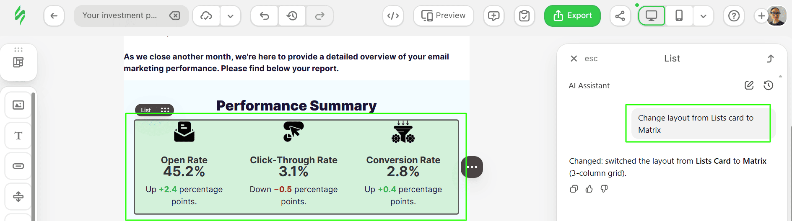Click the up arrow in List panel header
The height and width of the screenshot is (221, 792).
pyautogui.click(x=770, y=59)
